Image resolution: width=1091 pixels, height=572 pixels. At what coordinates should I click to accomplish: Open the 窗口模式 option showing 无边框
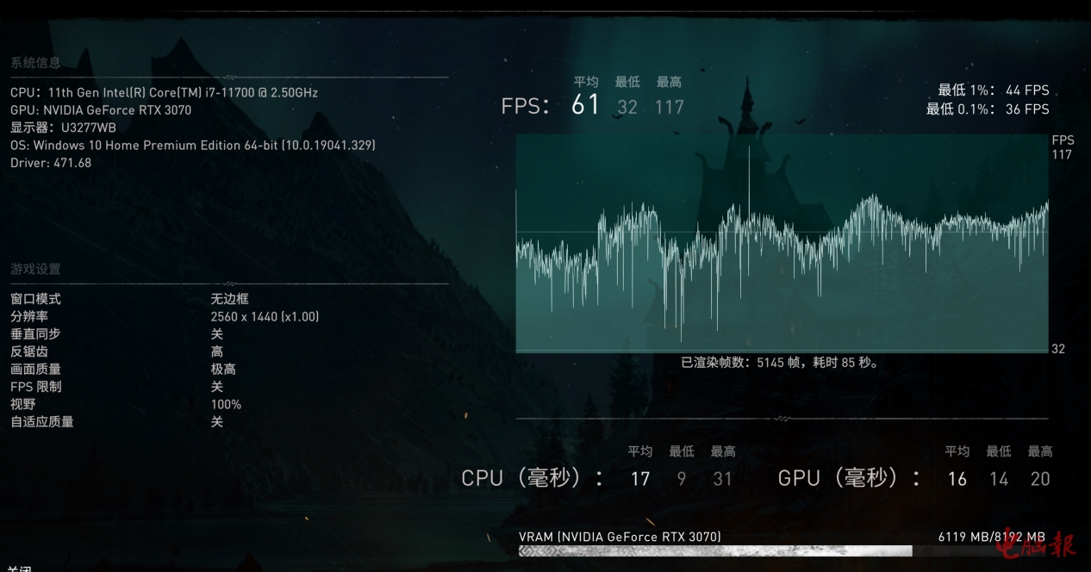point(229,299)
